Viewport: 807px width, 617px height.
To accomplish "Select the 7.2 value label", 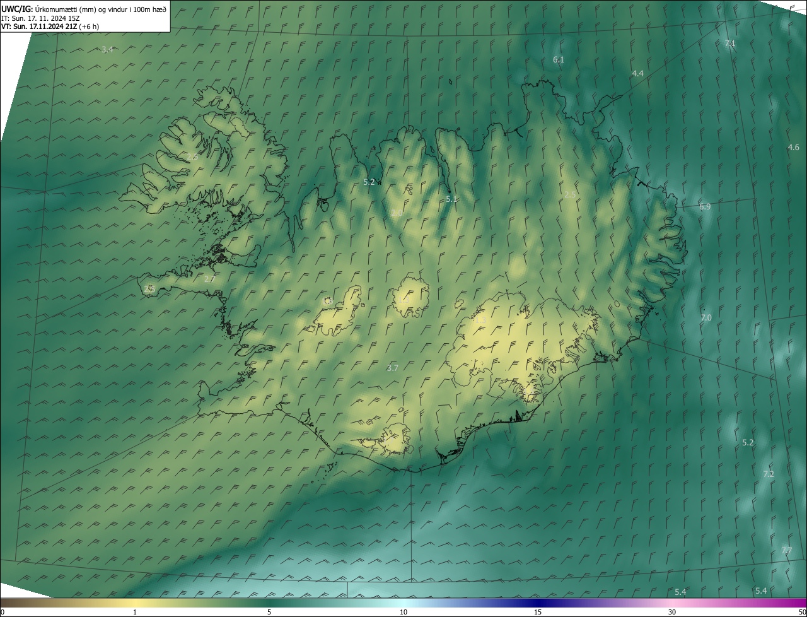I will [x=769, y=474].
